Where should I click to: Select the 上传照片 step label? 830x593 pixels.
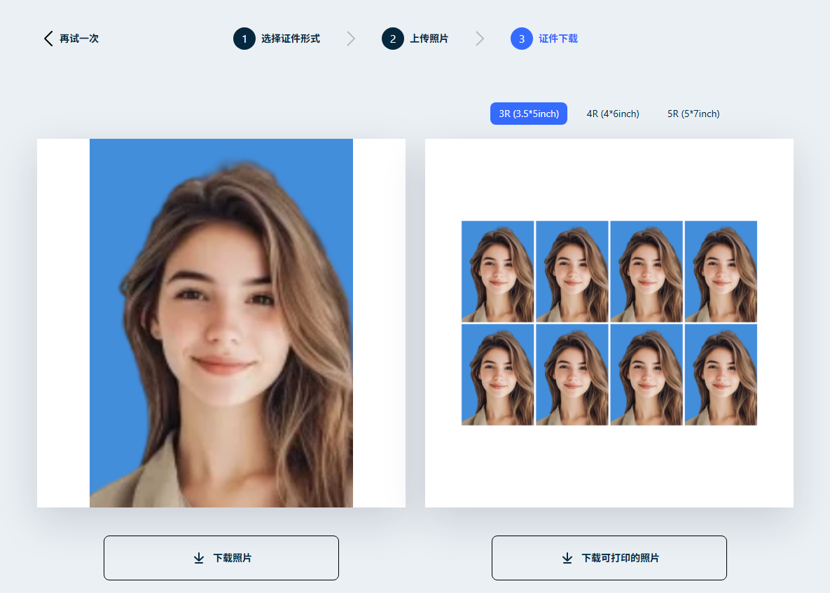(x=429, y=39)
